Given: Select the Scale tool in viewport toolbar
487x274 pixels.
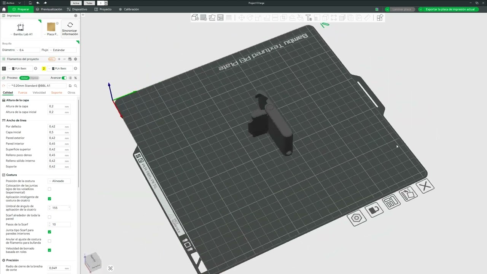Looking at the screenshot, I should point(258,18).
